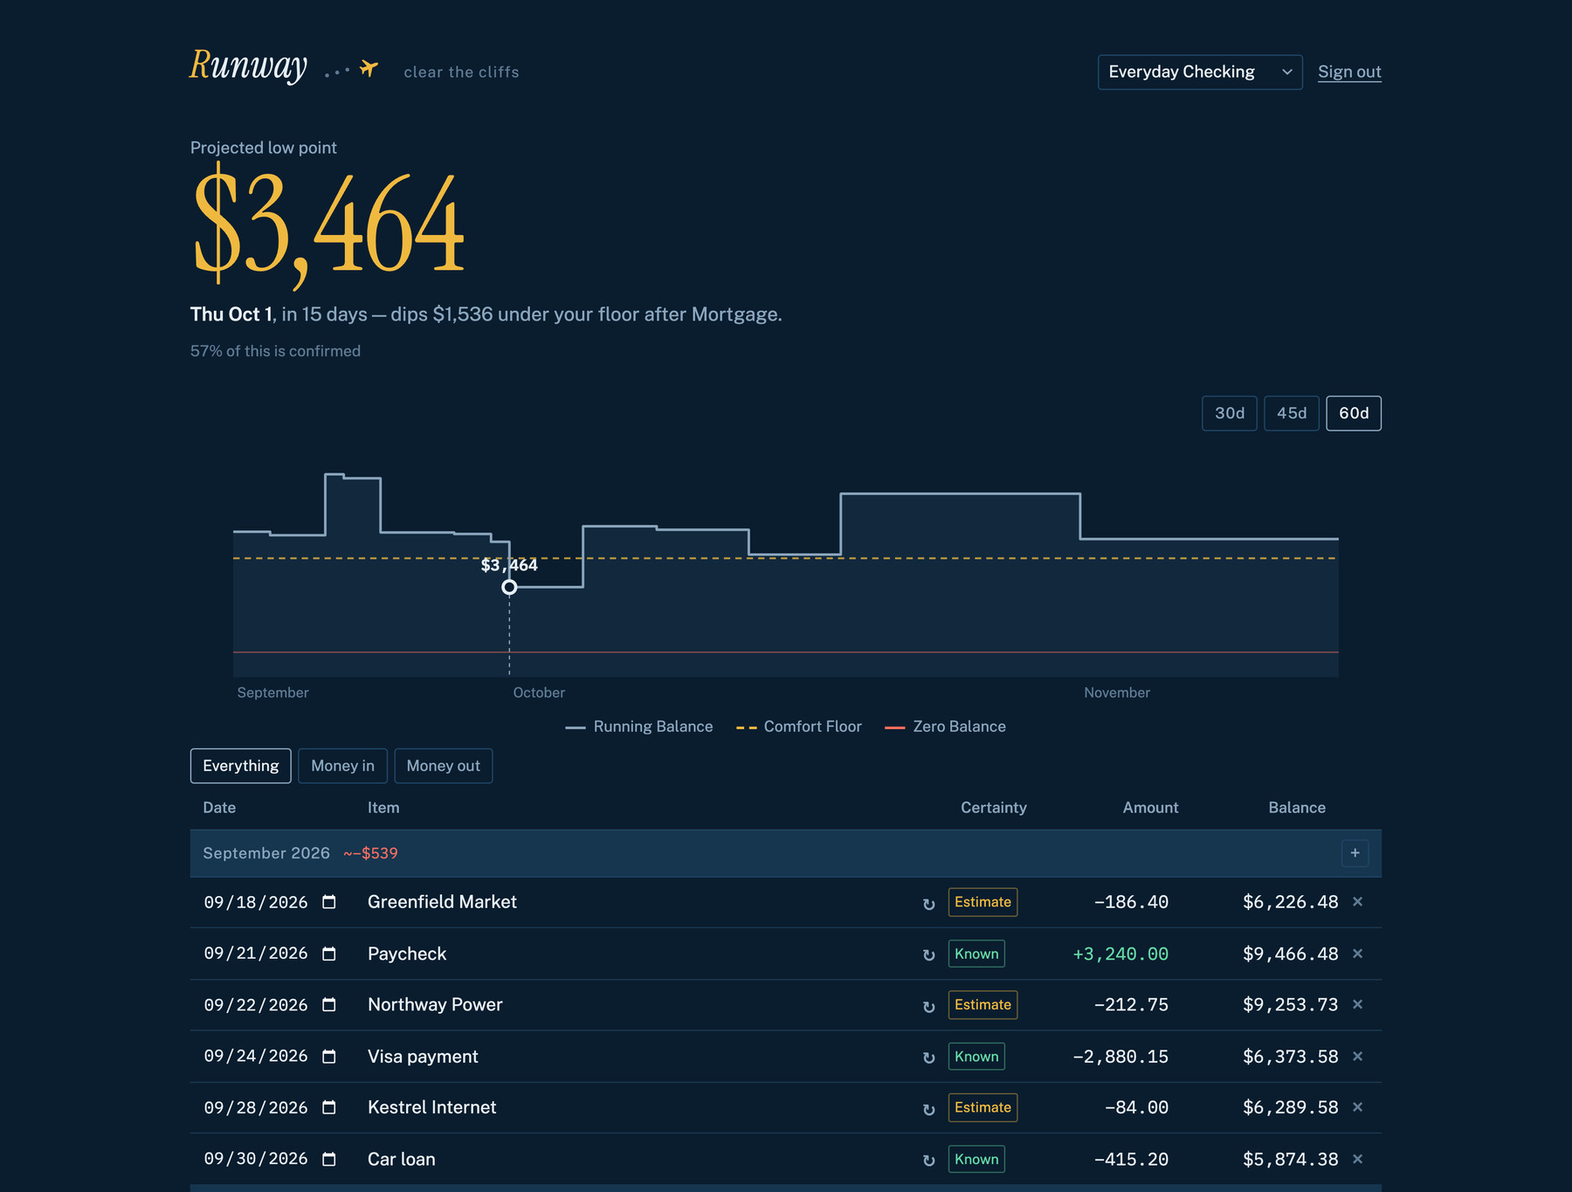This screenshot has height=1192, width=1572.
Task: Toggle recurring icon on Greenfield Market row
Action: pyautogui.click(x=928, y=904)
